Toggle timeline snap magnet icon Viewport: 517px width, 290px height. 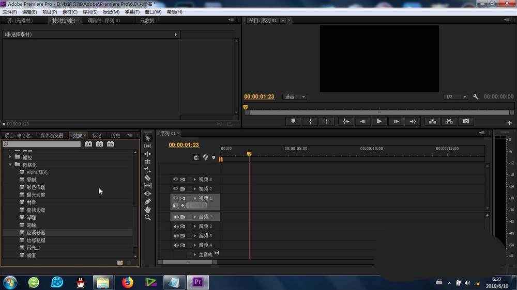(x=196, y=158)
